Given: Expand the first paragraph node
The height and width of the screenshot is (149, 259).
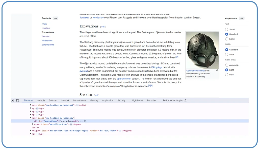Looking at the screenshot, I should [x=31, y=108].
